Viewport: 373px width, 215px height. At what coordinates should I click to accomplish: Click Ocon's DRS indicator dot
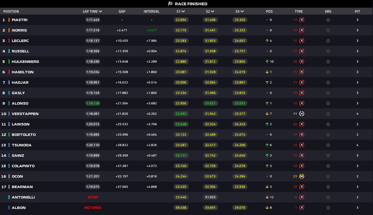coord(328,176)
